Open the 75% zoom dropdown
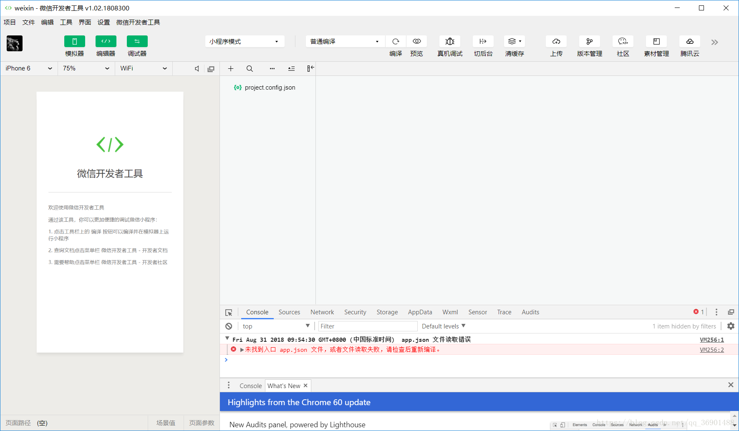Viewport: 739px width, 431px height. [x=86, y=68]
